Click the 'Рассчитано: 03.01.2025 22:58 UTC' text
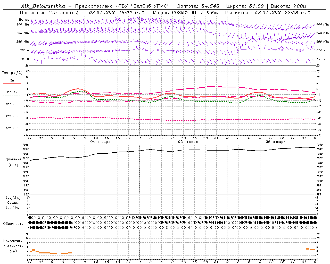The height and width of the screenshot is (264, 330). click(268, 13)
